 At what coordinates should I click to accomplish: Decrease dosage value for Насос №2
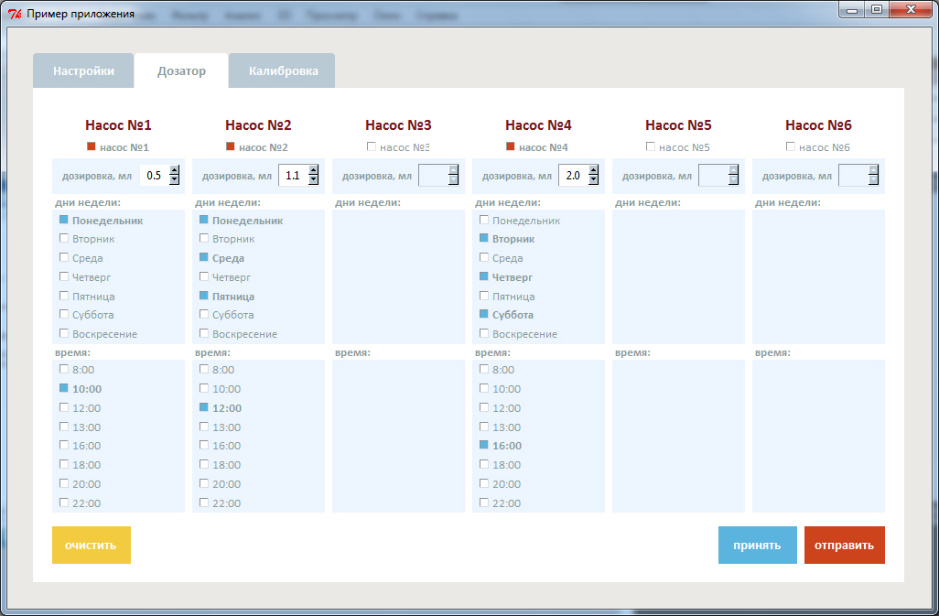tap(314, 180)
